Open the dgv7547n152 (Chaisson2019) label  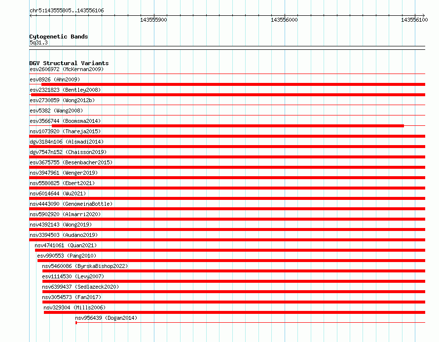tap(68, 152)
